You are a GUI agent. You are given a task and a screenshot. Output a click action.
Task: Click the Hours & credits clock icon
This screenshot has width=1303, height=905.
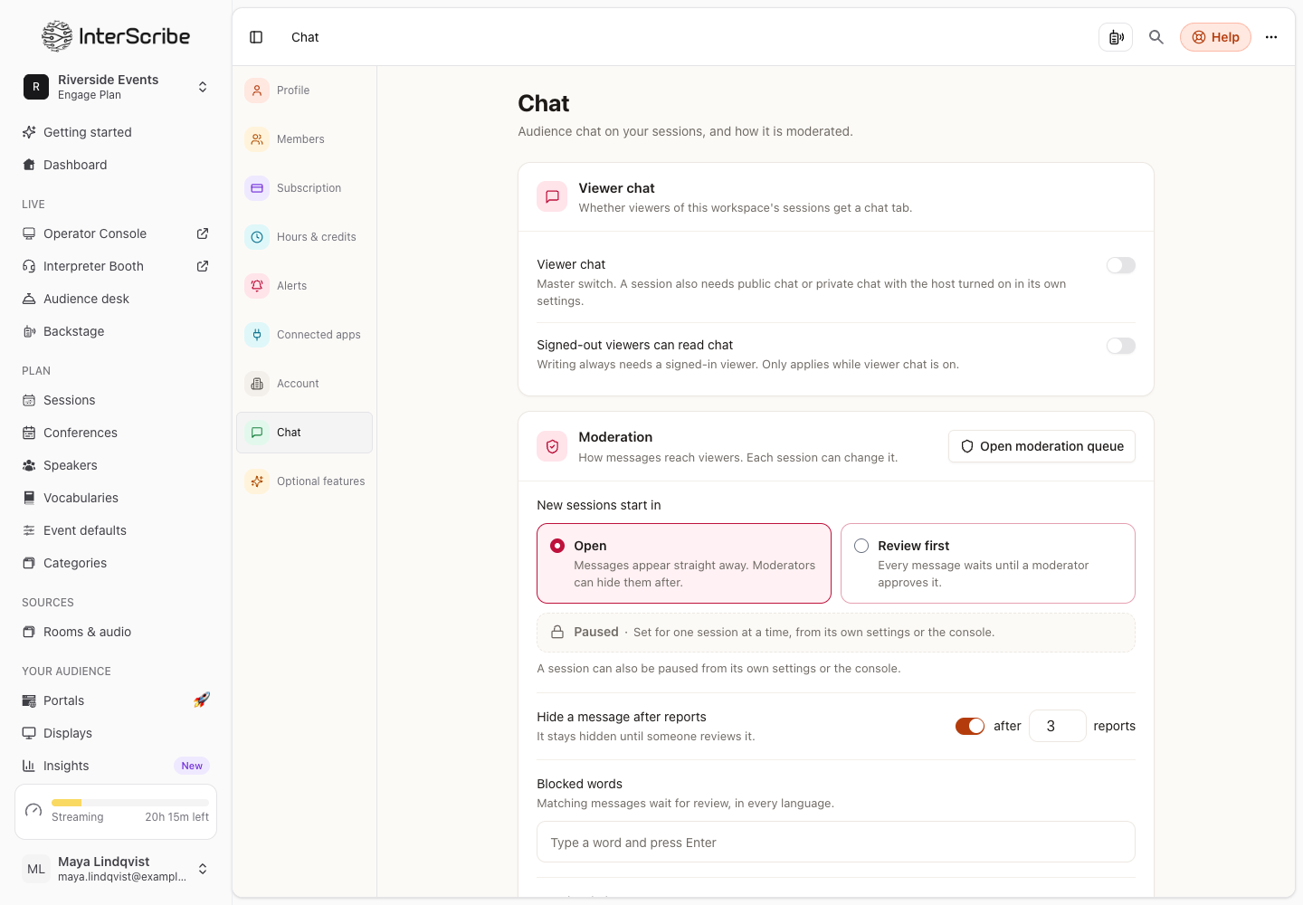click(x=257, y=237)
